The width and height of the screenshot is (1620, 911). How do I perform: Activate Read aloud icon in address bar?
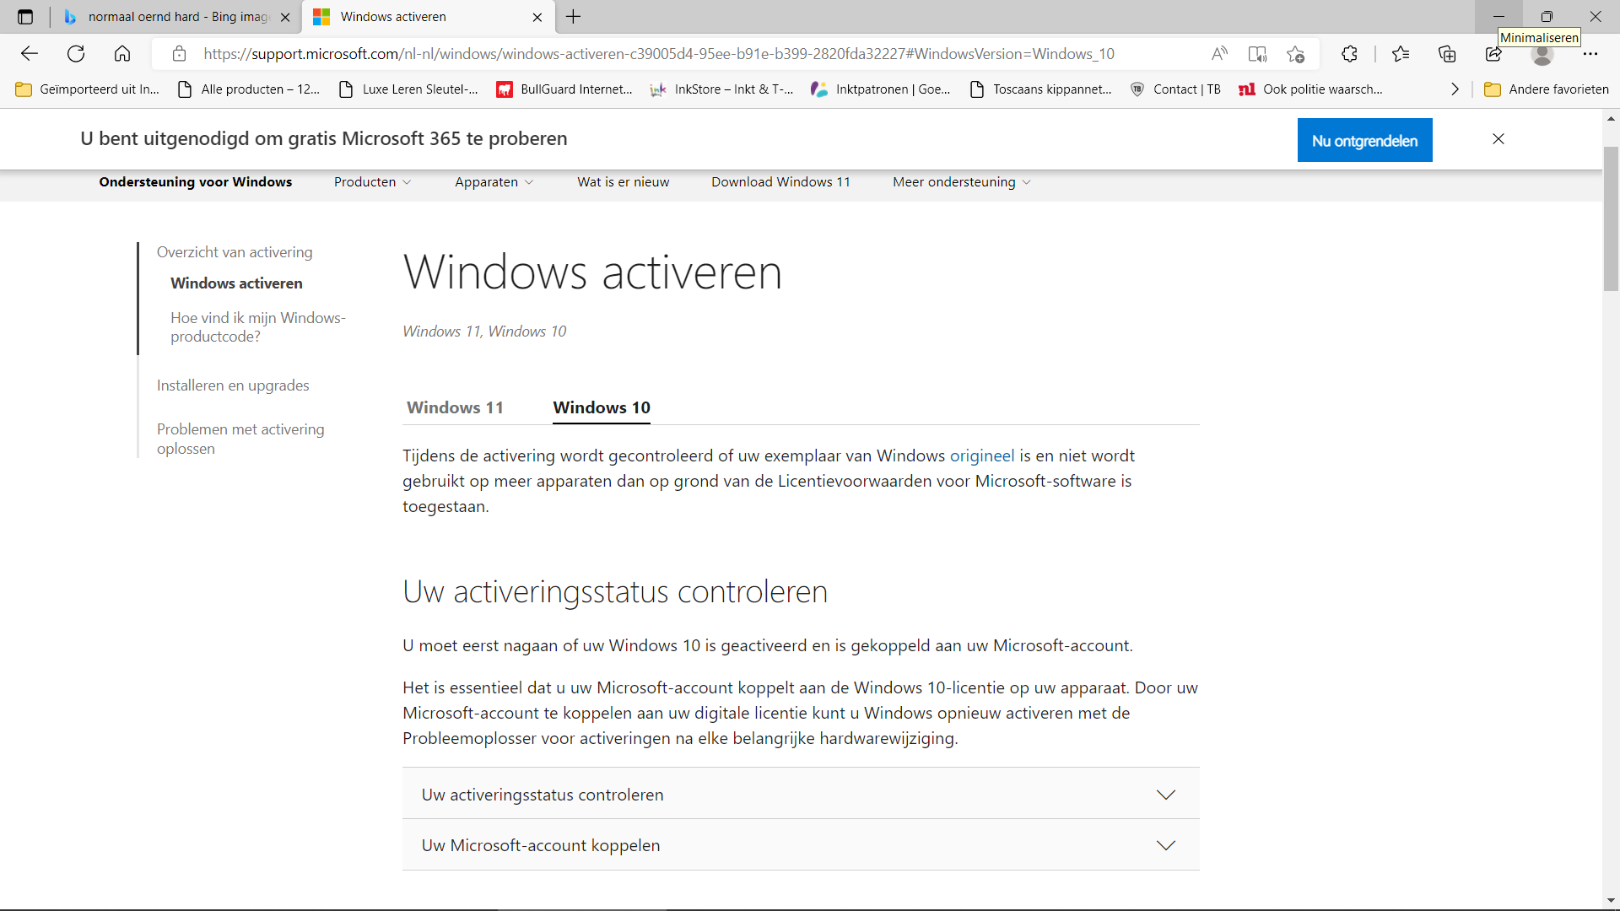point(1219,54)
